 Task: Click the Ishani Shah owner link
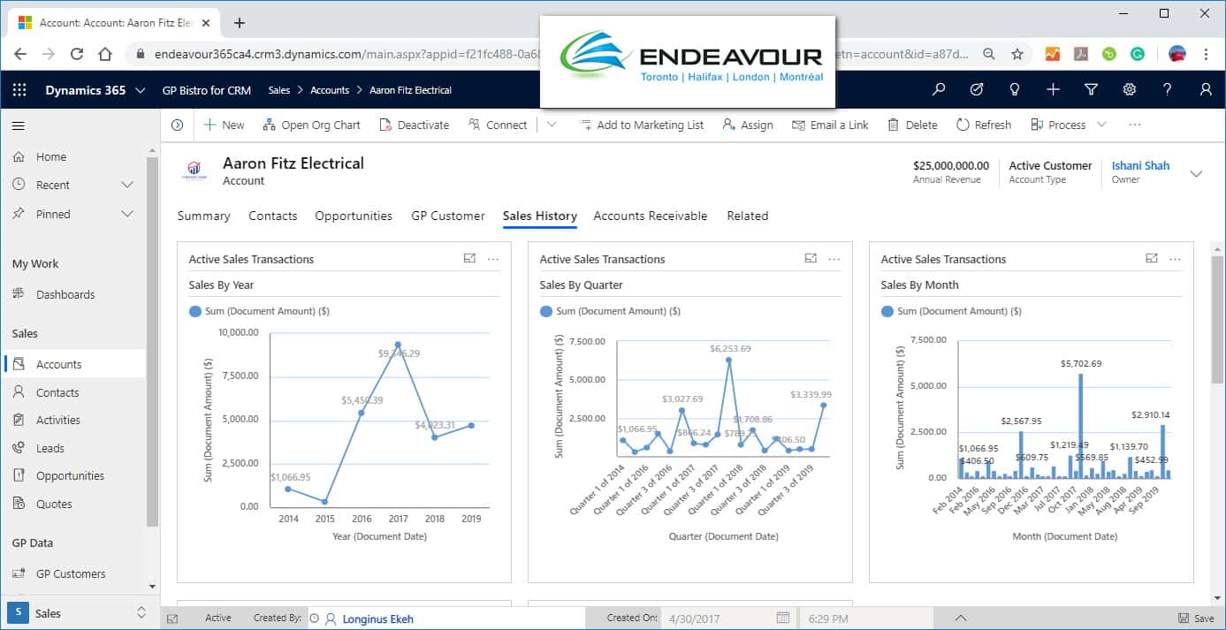1140,165
